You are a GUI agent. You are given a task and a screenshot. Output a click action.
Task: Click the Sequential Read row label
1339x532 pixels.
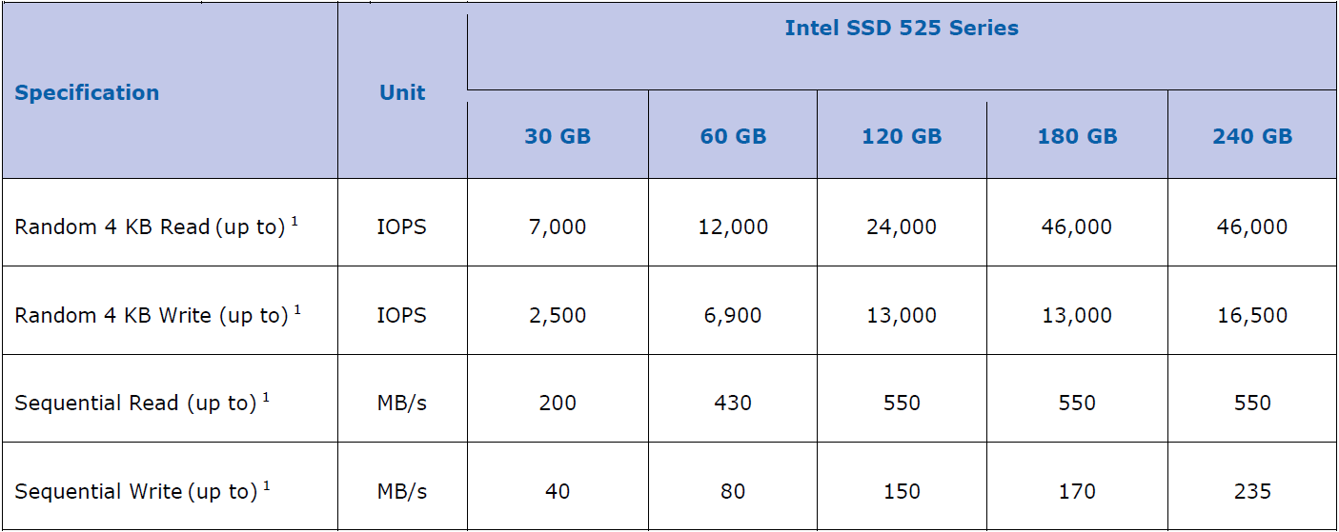[x=135, y=404]
